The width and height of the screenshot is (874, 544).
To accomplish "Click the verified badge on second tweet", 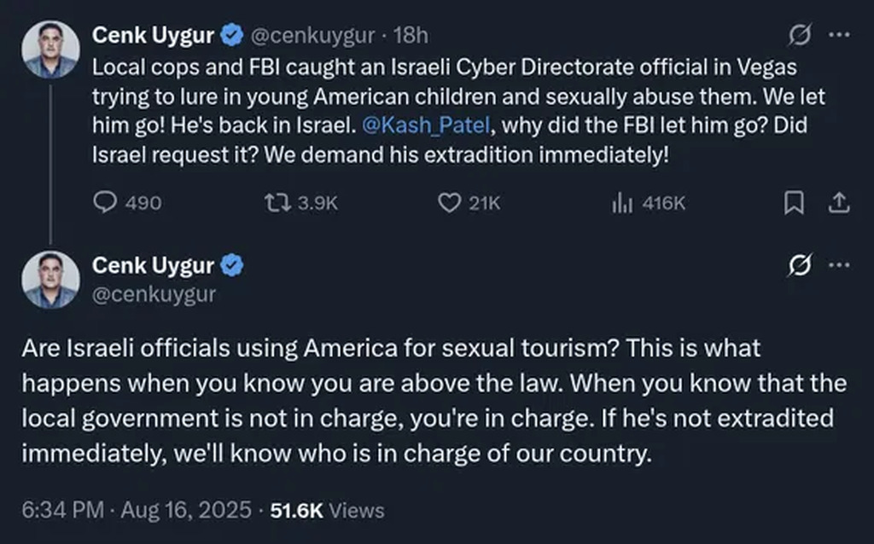I will pyautogui.click(x=233, y=266).
